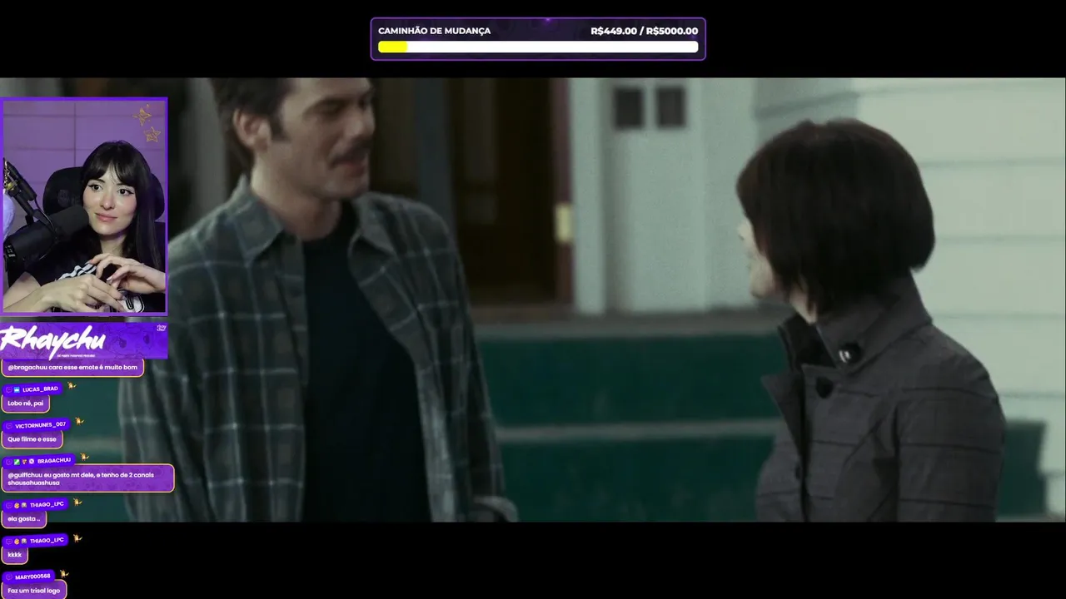Click the 'Que filme e esse' chat message
The image size is (1066, 599).
32,439
